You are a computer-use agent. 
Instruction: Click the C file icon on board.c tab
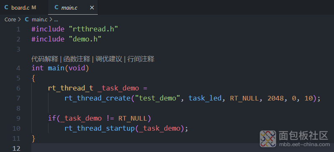click(6, 8)
